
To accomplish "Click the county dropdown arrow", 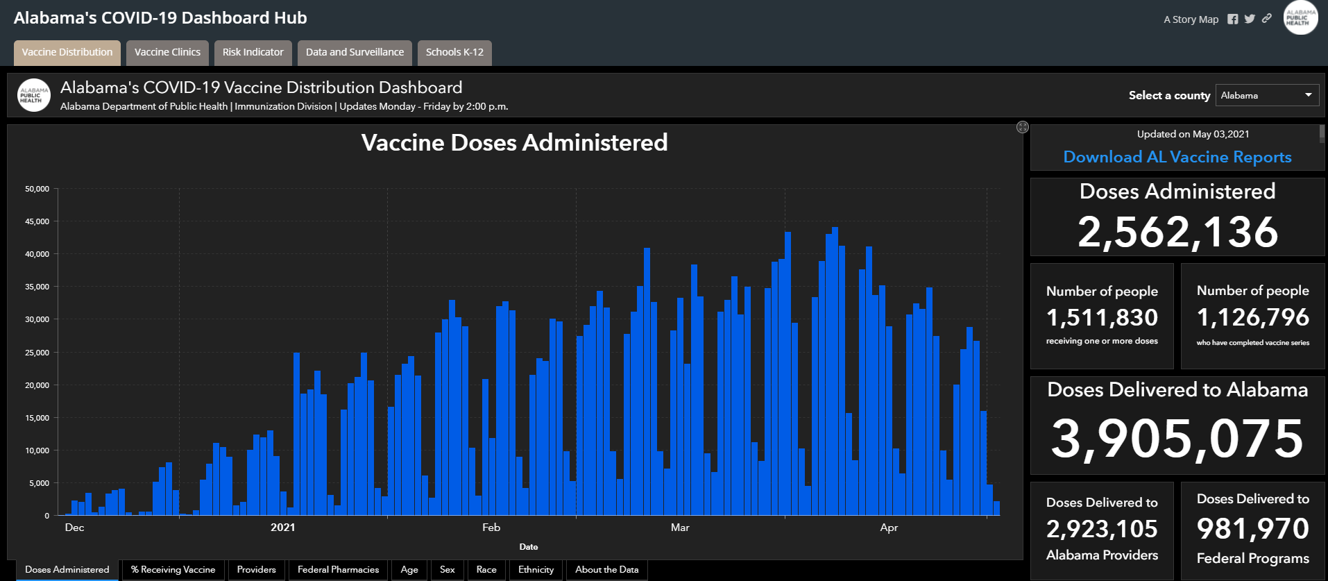I will pos(1309,95).
